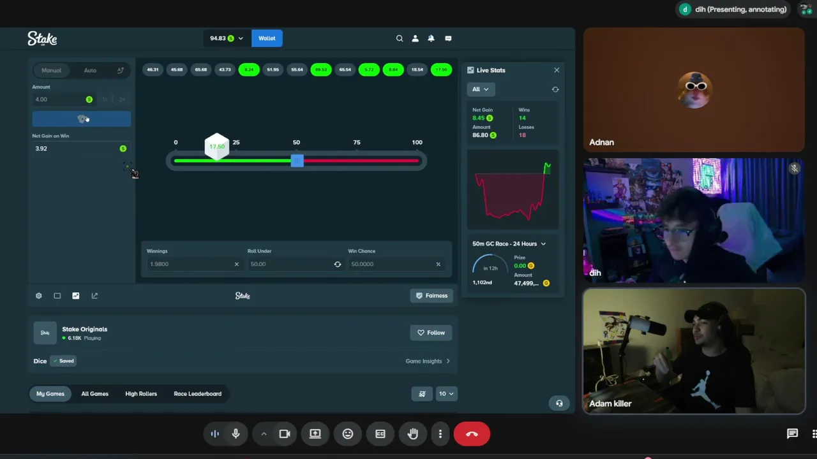This screenshot has height=459, width=817.
Task: Open the 17.50 past roll result
Action: [441, 69]
